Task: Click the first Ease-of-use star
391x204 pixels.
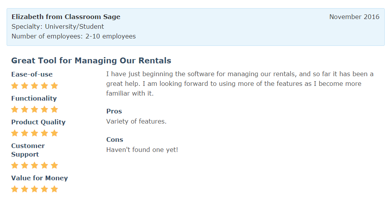Action: pos(15,85)
